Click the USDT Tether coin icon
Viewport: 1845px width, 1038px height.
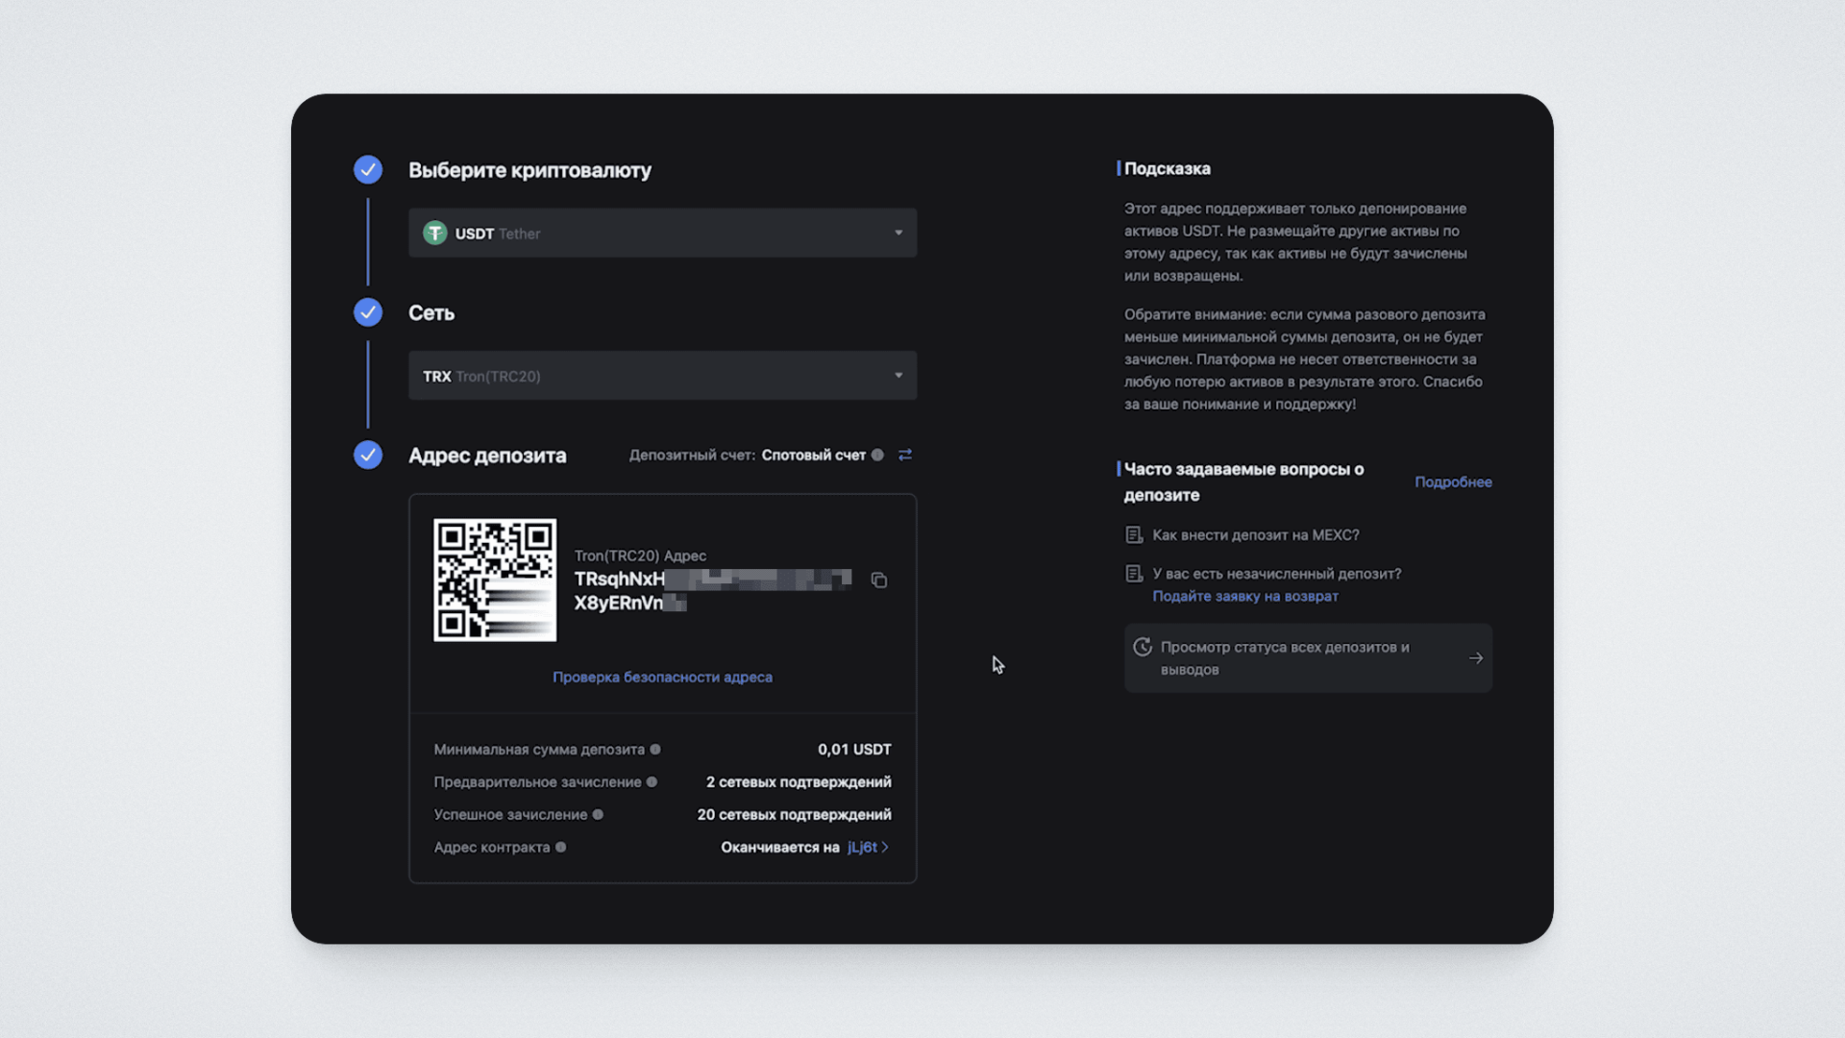point(435,233)
